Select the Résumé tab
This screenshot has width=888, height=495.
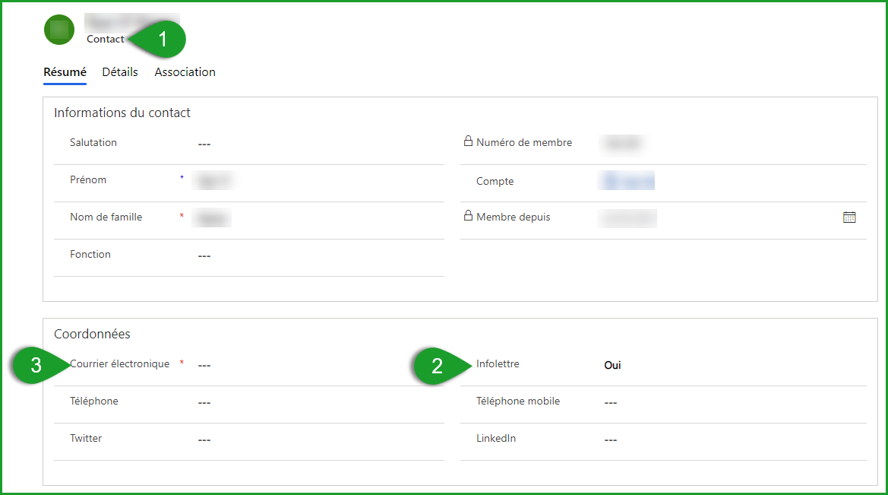[65, 71]
